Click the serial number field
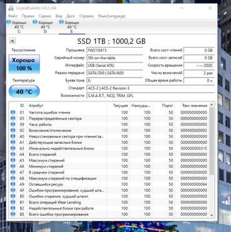231x232 pixels. 114,58
